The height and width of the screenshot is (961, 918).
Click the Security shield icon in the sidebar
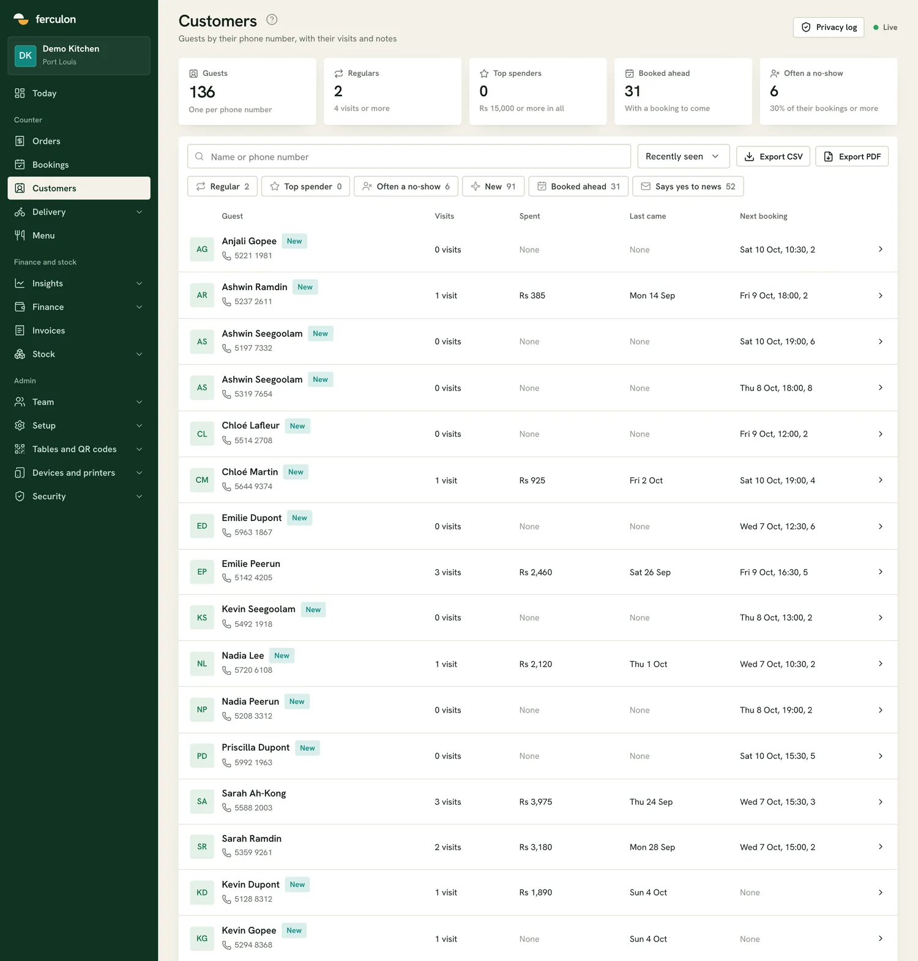point(20,496)
